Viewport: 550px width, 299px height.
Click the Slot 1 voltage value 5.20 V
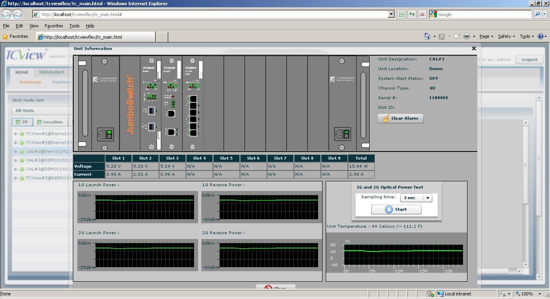click(118, 166)
